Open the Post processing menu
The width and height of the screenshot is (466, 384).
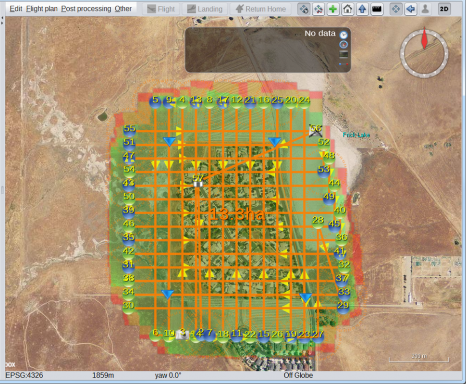(x=86, y=9)
